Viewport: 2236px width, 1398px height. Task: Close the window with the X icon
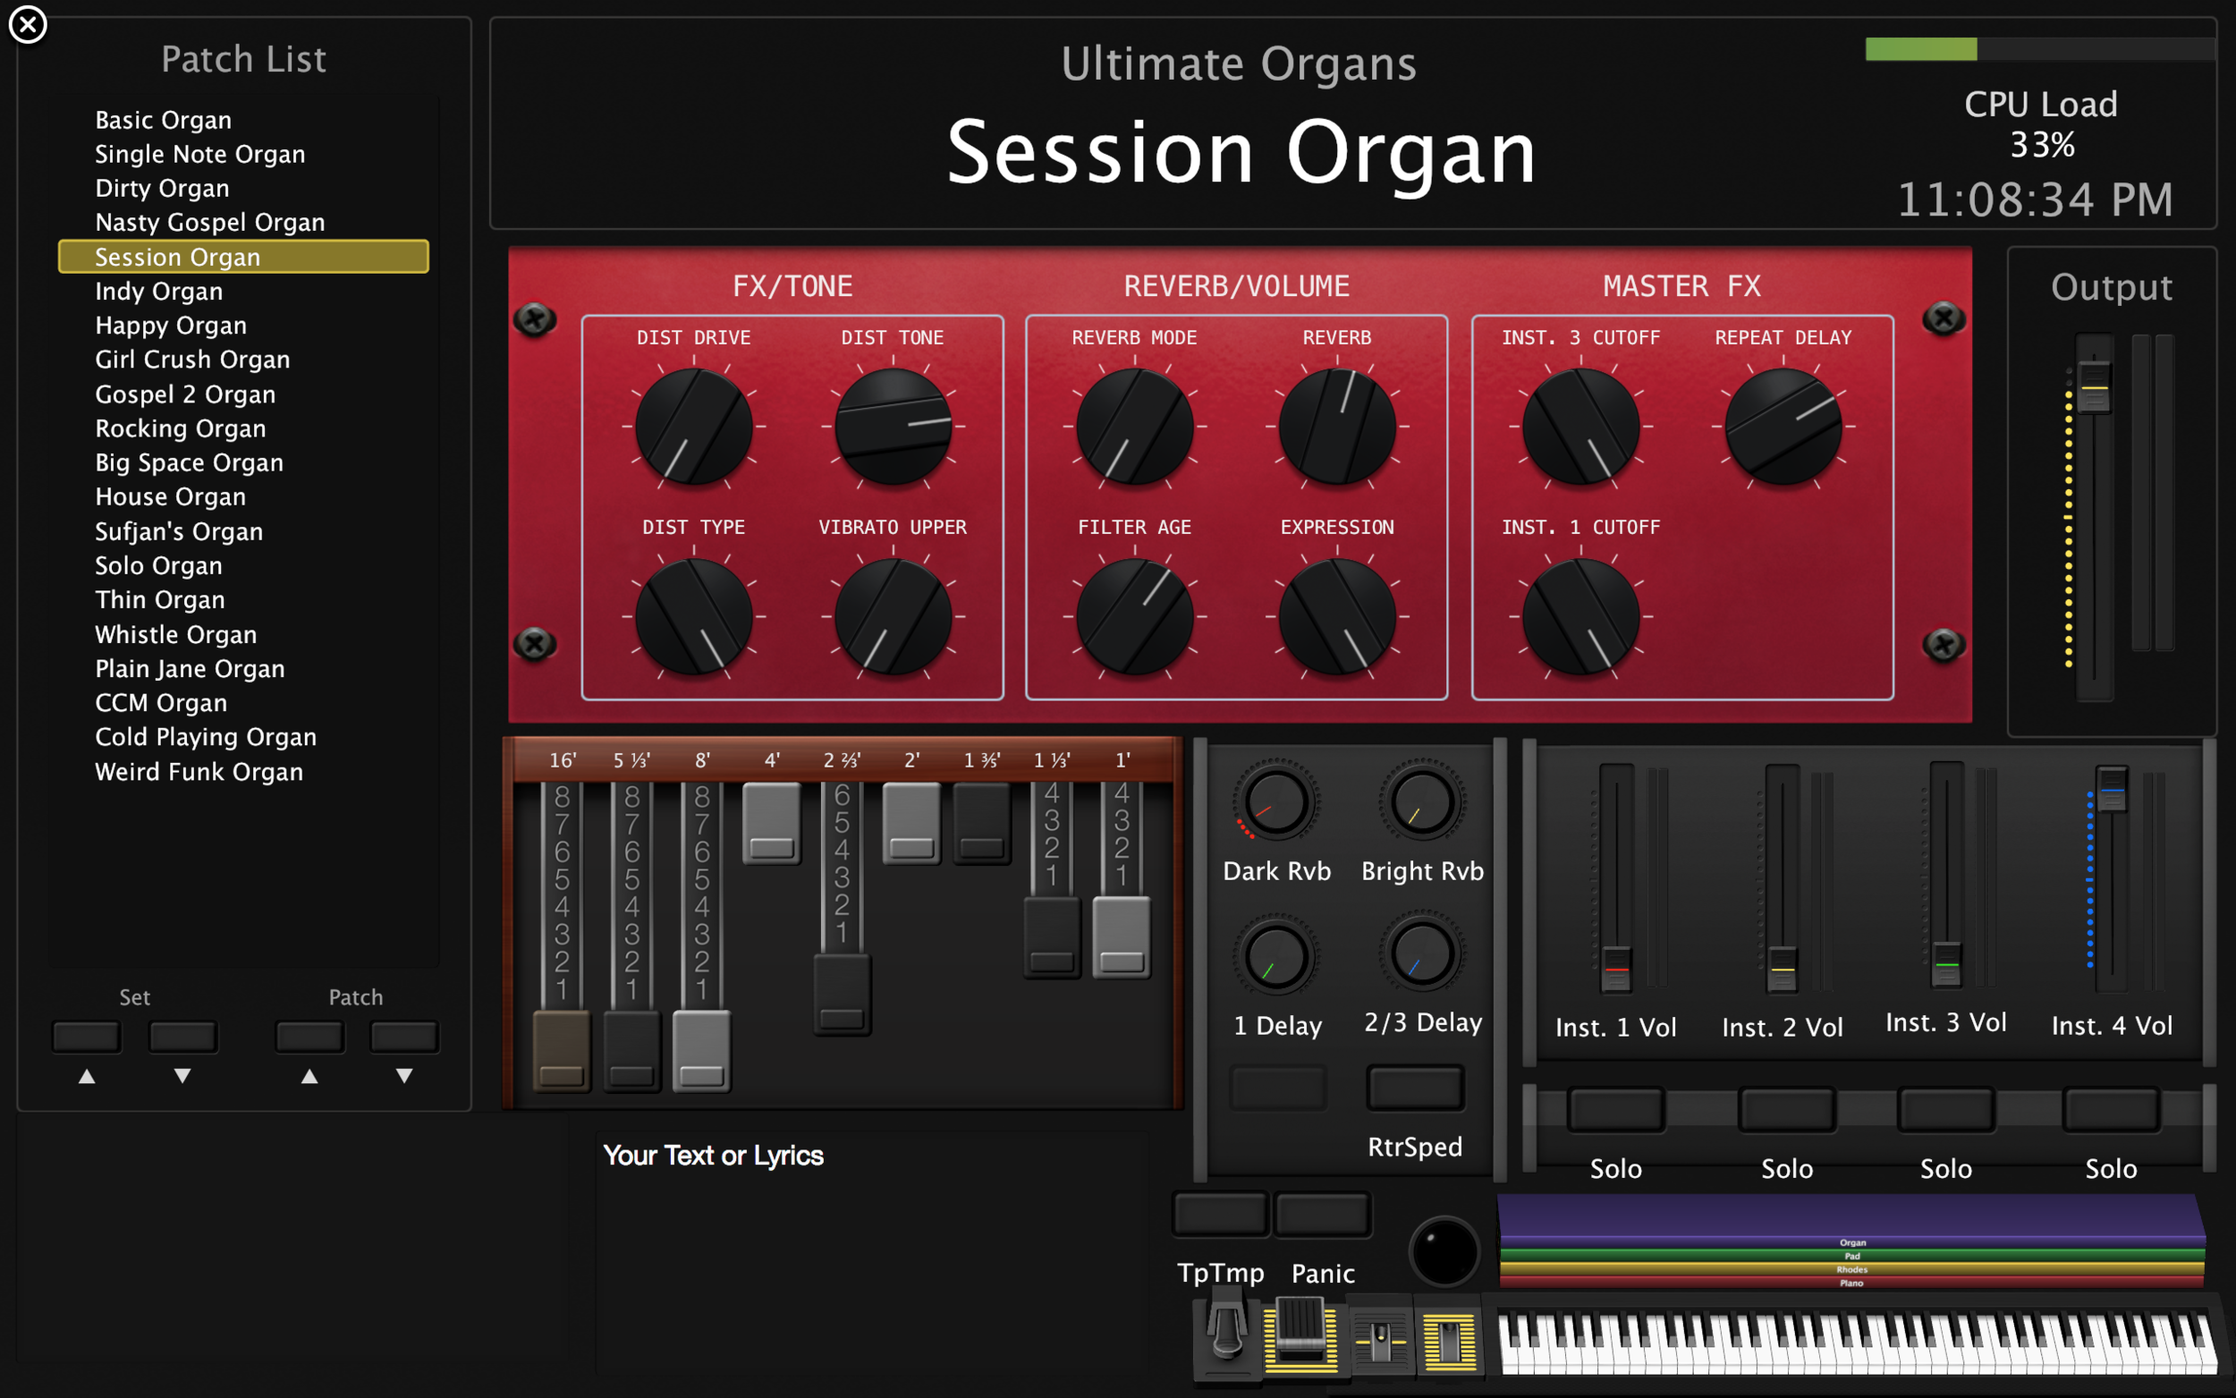click(x=28, y=25)
